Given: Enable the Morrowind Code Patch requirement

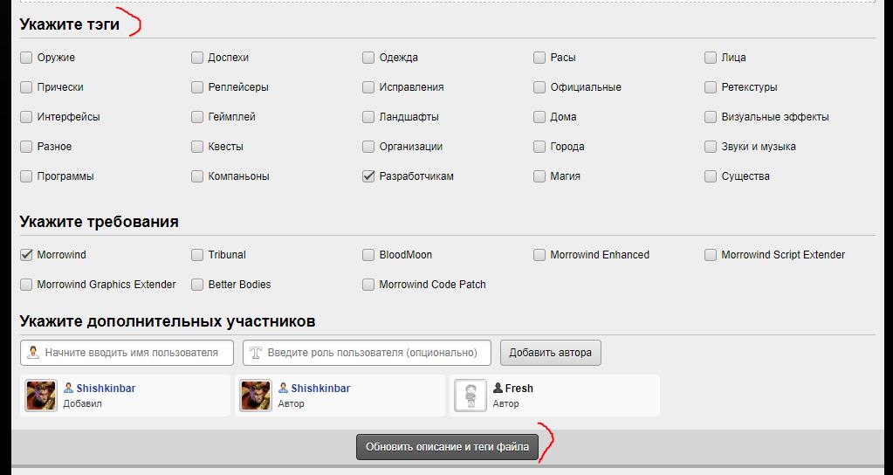Looking at the screenshot, I should tap(368, 285).
